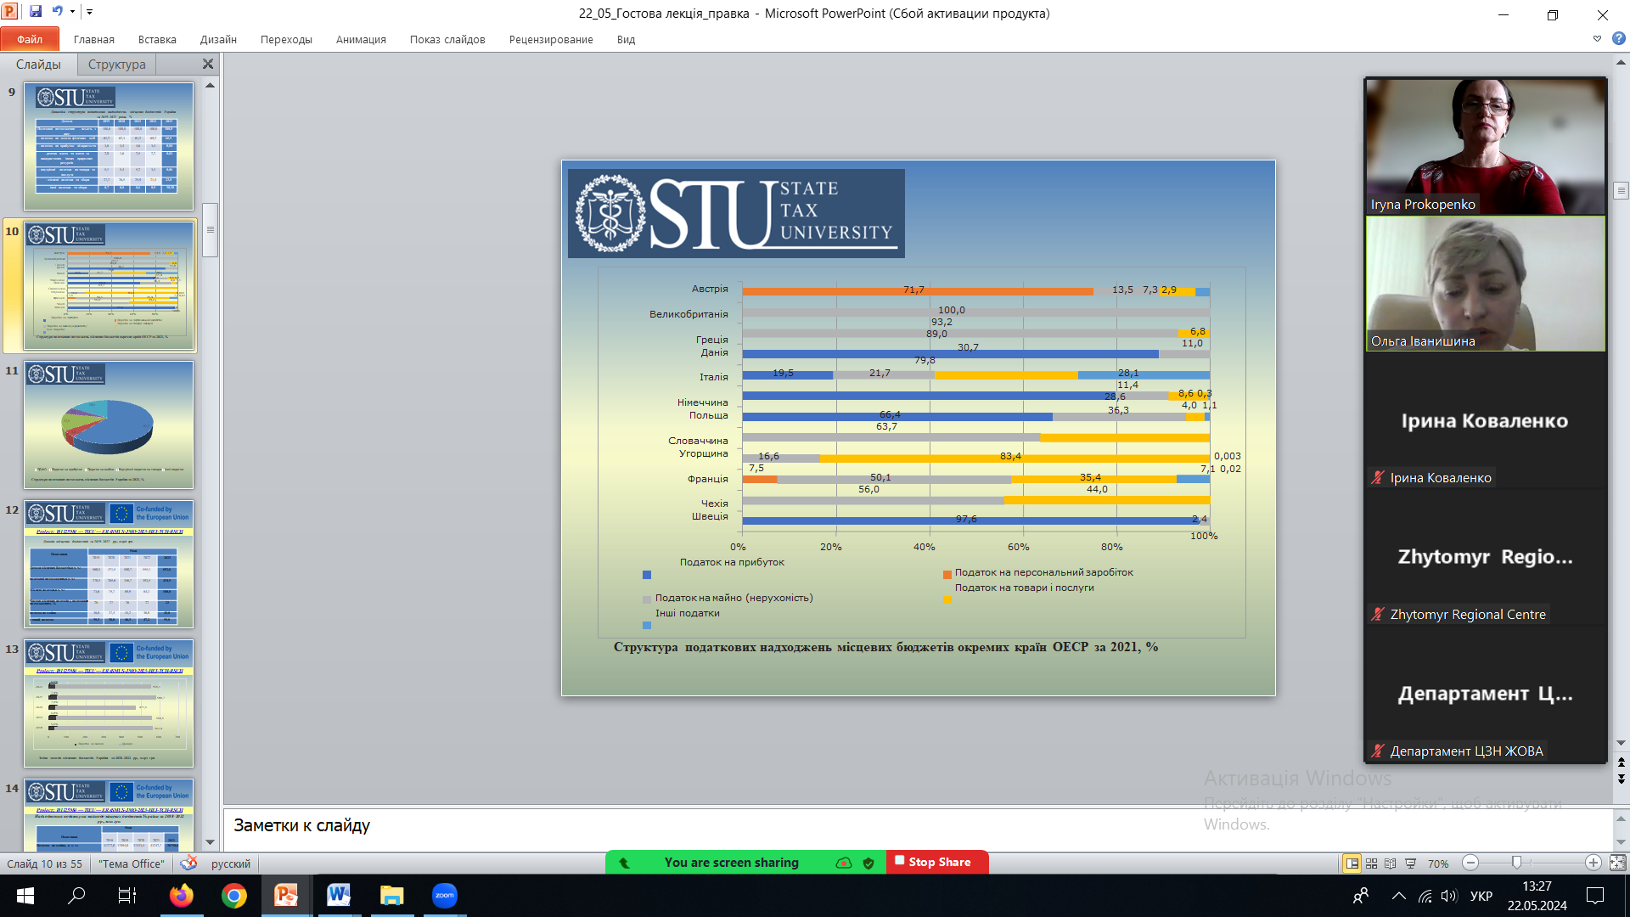The image size is (1630, 917).
Task: Show hidden tray icons chevron
Action: 1398,896
